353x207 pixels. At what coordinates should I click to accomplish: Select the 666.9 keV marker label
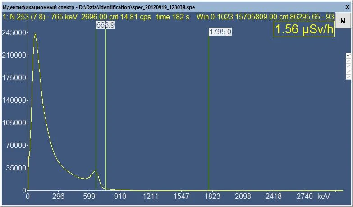pyautogui.click(x=105, y=25)
